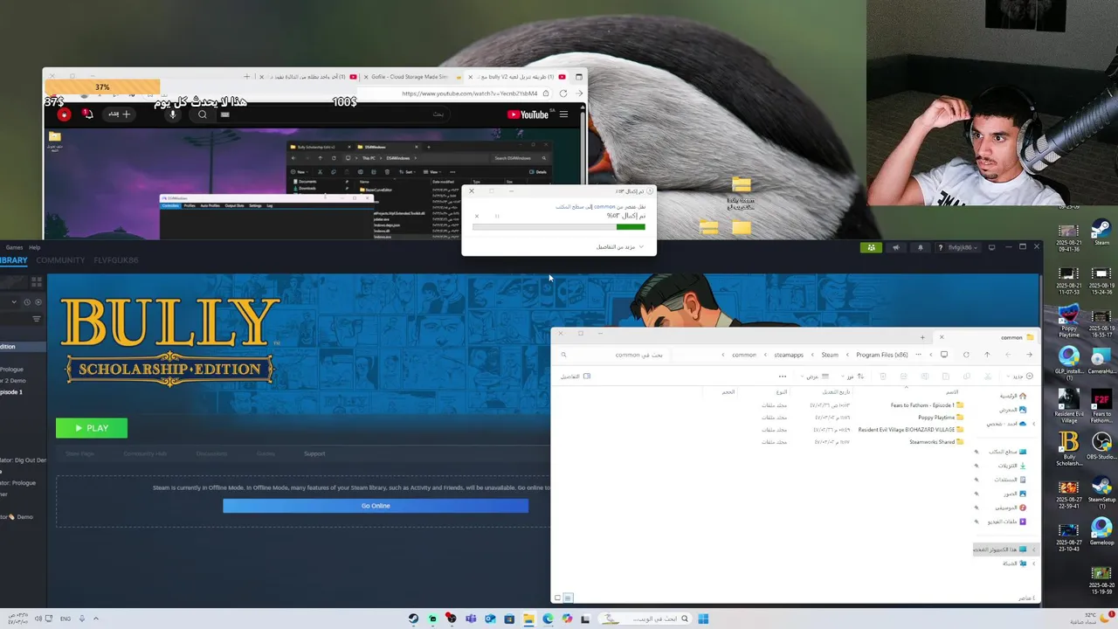Click Program Files (x86) in breadcrumb
Image resolution: width=1118 pixels, height=629 pixels.
point(882,355)
